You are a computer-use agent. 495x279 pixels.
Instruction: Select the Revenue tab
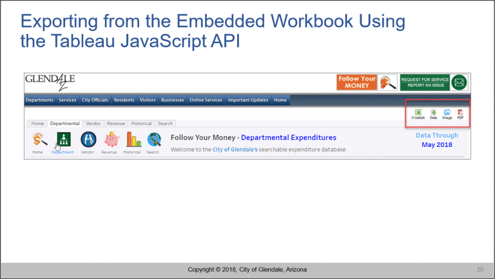tap(116, 123)
